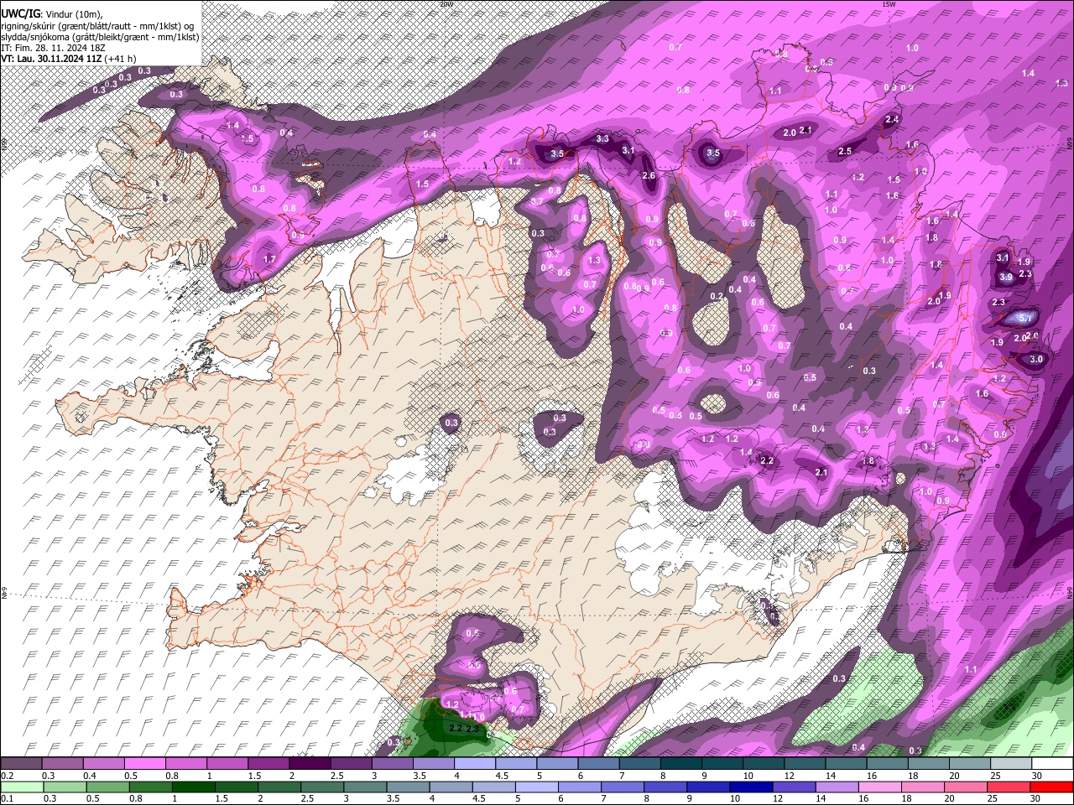Select the 'IT: Fim. 28. 11. 2024 18Z' line

[x=53, y=48]
